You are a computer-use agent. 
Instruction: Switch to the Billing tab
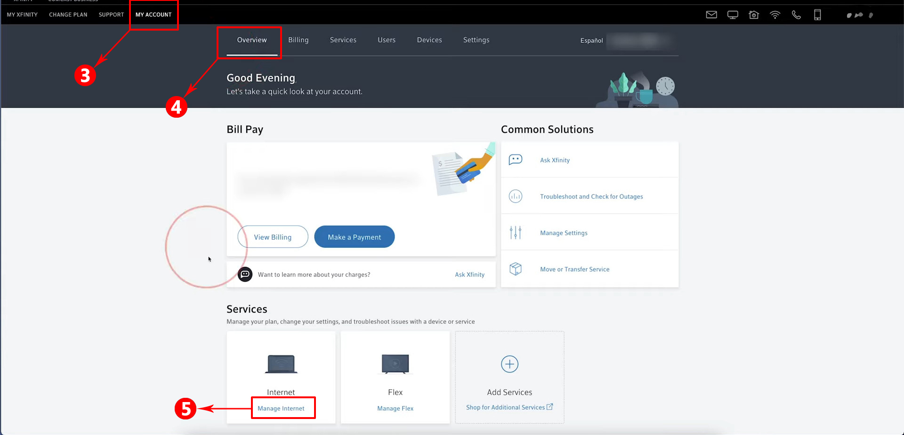298,40
